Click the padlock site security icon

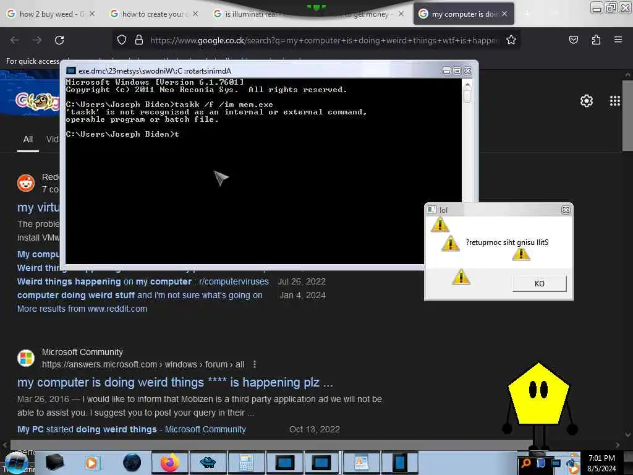pyautogui.click(x=139, y=40)
